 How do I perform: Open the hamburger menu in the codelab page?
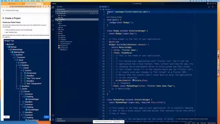coord(3,10)
